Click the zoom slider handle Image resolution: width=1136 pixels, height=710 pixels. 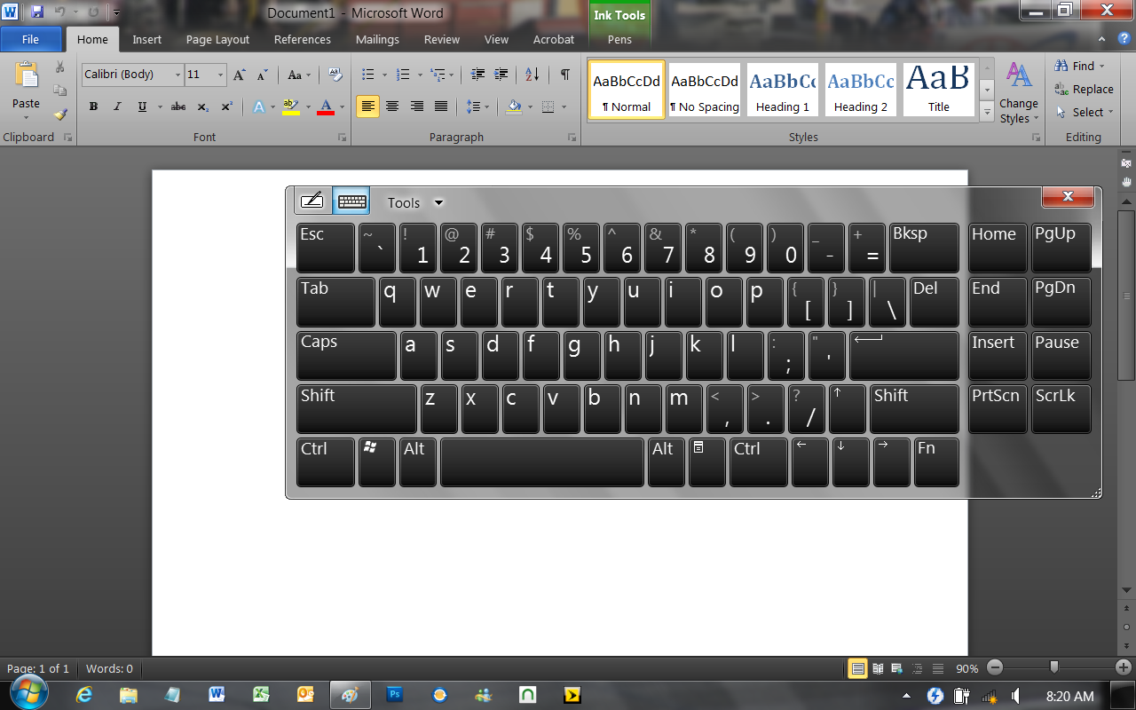tap(1053, 667)
